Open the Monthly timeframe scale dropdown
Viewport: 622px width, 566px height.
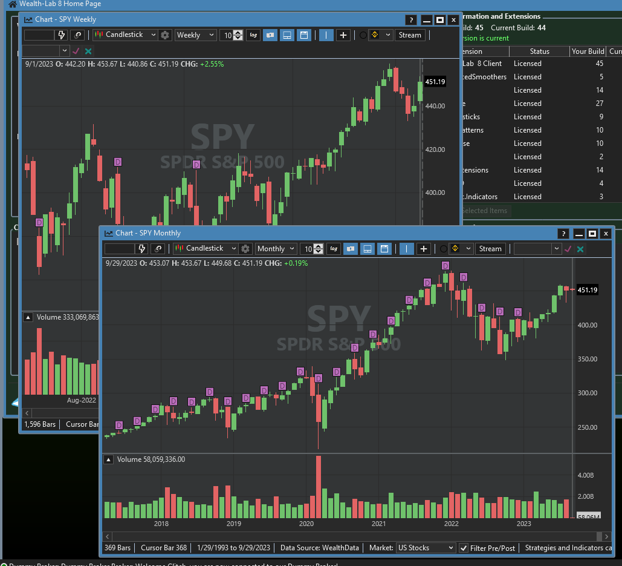click(x=276, y=249)
